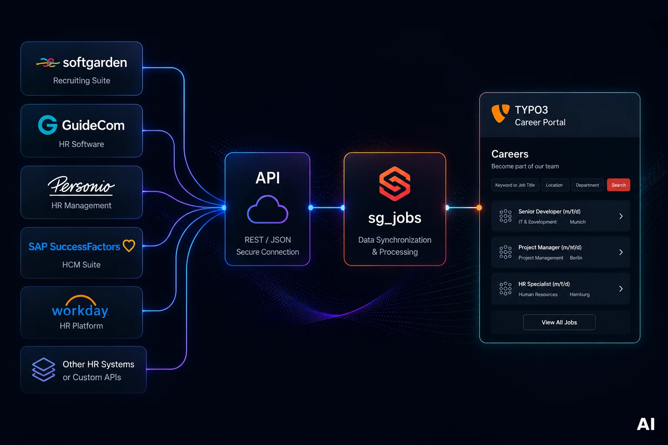Click the Hamburg location text
The image size is (668, 445).
(x=580, y=295)
